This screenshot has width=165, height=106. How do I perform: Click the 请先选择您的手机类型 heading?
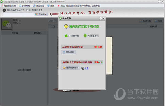(84, 26)
